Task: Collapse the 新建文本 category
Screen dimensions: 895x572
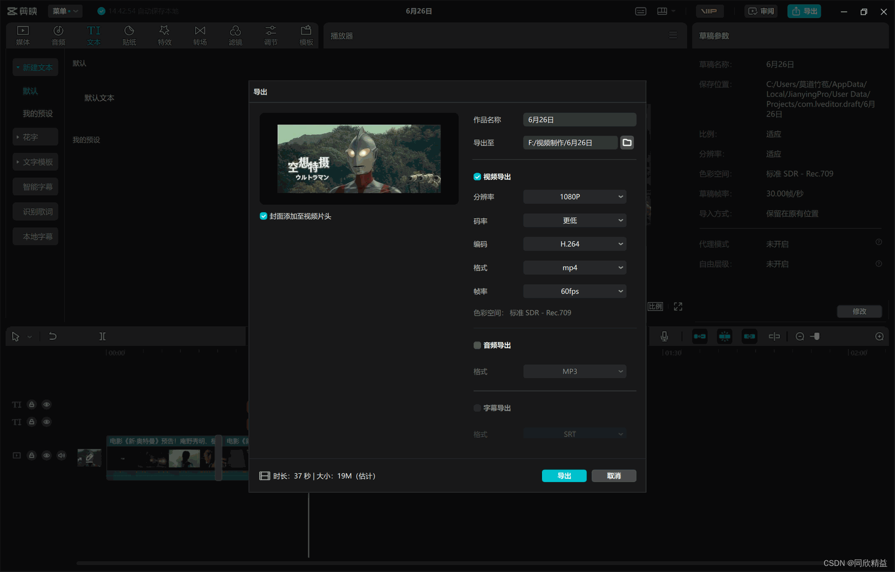Action: pos(35,68)
